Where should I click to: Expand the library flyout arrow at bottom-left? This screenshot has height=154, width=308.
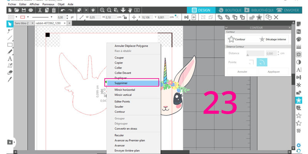click(x=15, y=142)
